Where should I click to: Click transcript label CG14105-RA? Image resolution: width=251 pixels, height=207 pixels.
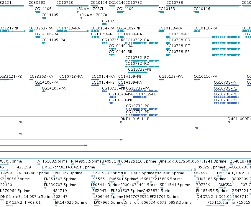point(53,40)
